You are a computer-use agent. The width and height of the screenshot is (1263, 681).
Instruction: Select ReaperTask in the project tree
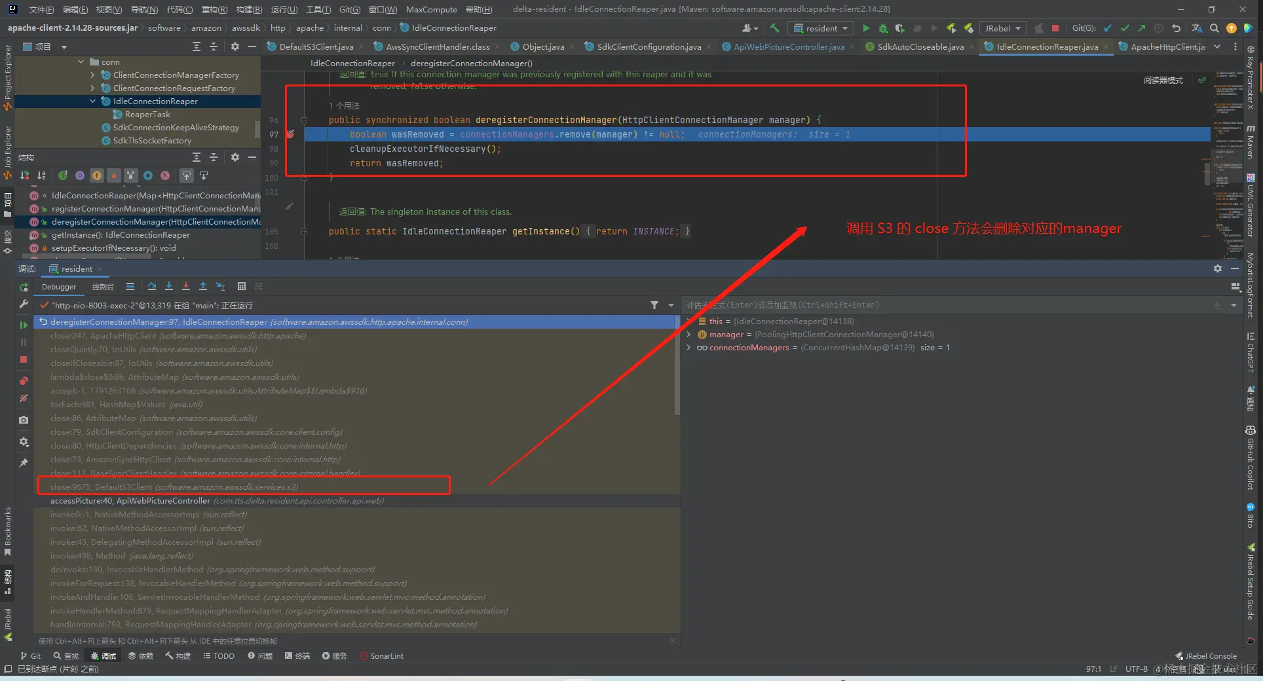pos(147,115)
